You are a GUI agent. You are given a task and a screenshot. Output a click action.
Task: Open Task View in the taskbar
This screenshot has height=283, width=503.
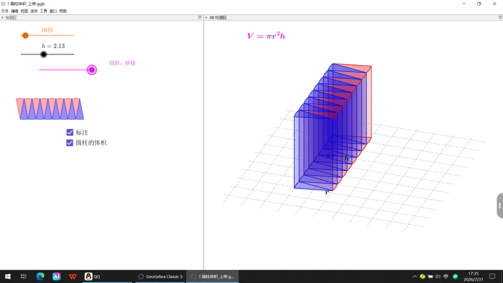pos(23,276)
